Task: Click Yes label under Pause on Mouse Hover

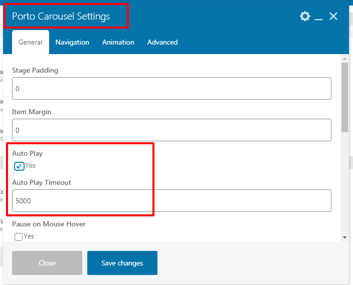Action: (x=29, y=236)
